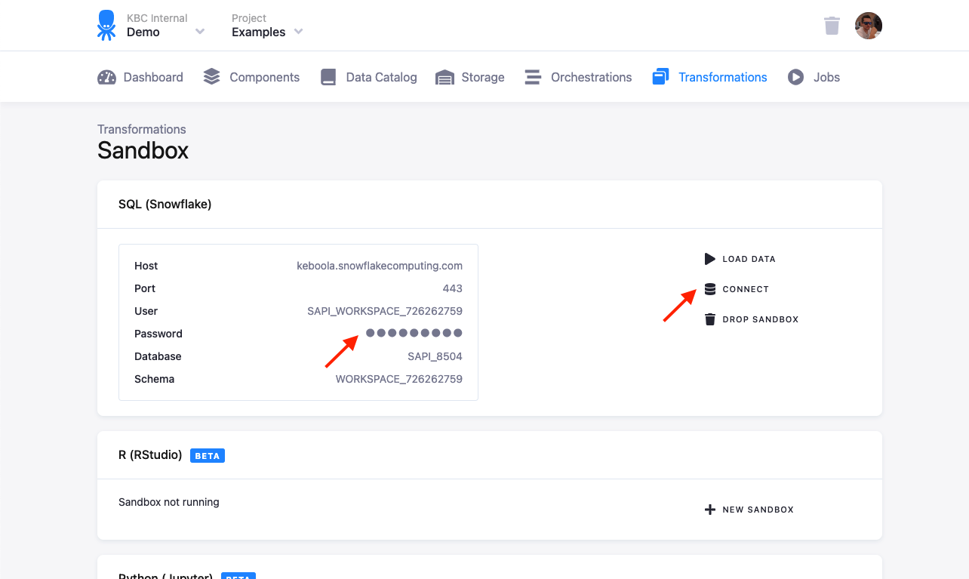
Task: Click the Components layers icon
Action: tap(212, 77)
